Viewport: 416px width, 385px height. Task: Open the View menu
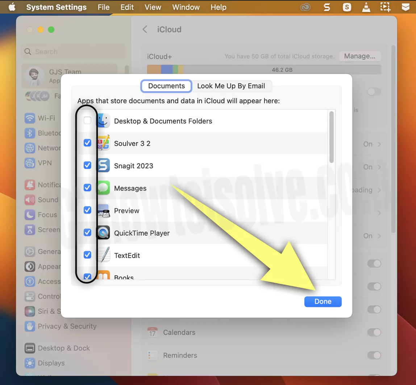(x=153, y=7)
